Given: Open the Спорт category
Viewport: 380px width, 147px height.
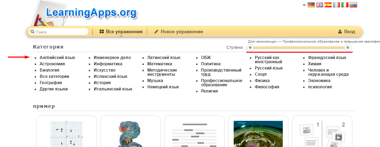Looking at the screenshot, I should pyautogui.click(x=261, y=74).
